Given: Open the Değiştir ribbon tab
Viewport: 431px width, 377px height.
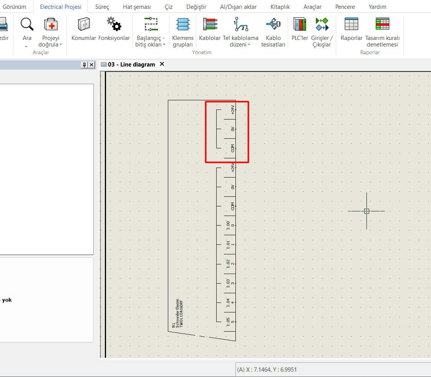Looking at the screenshot, I should point(196,7).
